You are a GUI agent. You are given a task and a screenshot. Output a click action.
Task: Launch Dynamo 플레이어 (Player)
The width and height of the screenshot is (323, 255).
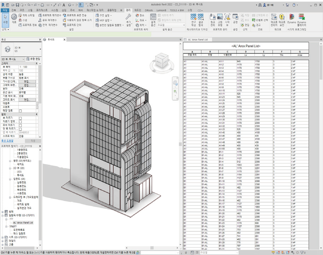pos(301,20)
